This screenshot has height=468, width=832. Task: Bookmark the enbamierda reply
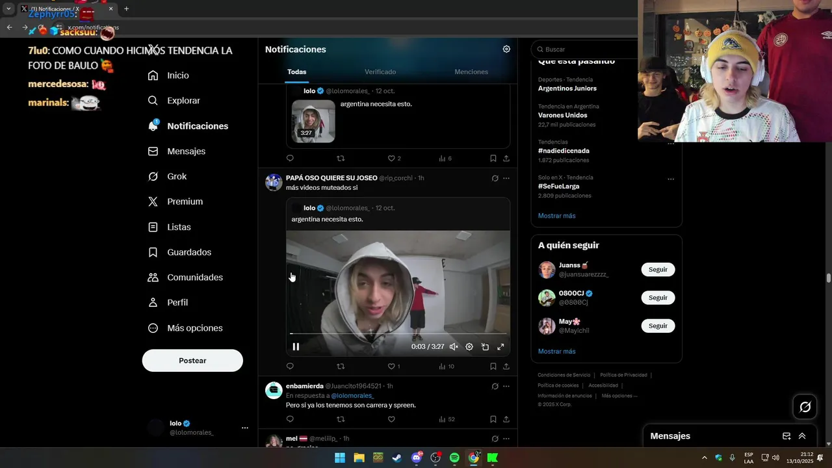point(493,419)
